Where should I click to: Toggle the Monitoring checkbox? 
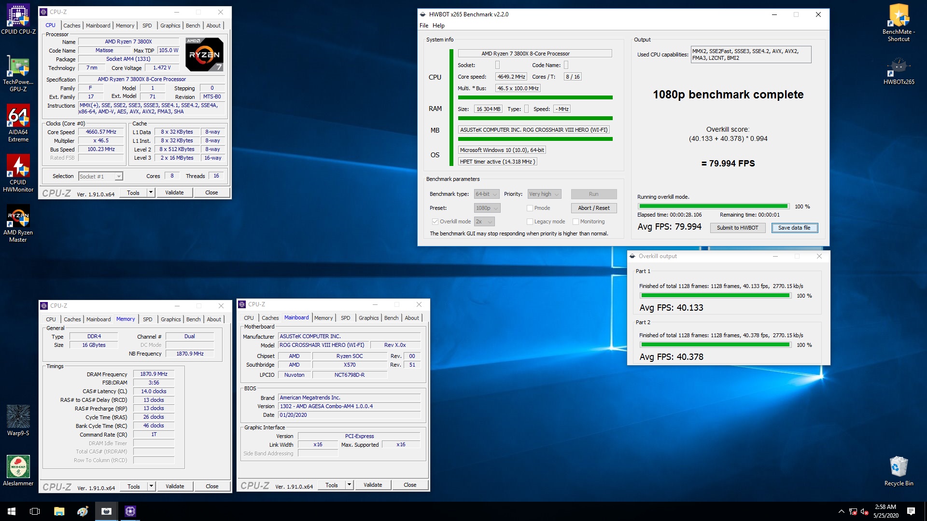576,221
